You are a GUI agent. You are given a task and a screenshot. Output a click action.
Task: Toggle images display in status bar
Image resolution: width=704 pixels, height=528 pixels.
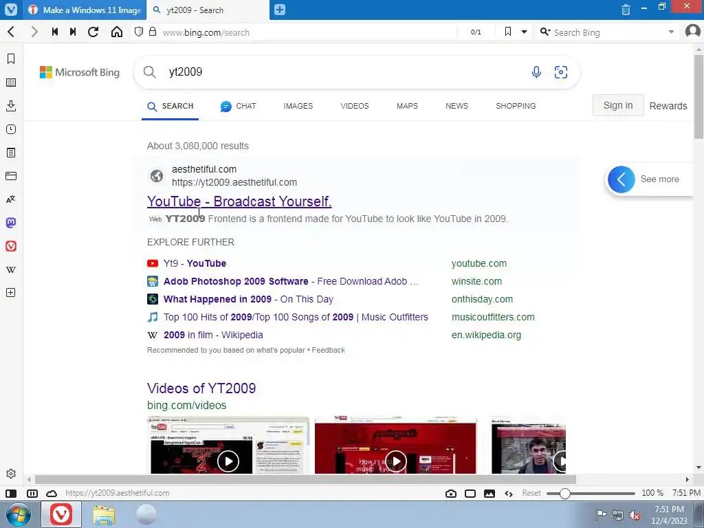[x=489, y=494]
